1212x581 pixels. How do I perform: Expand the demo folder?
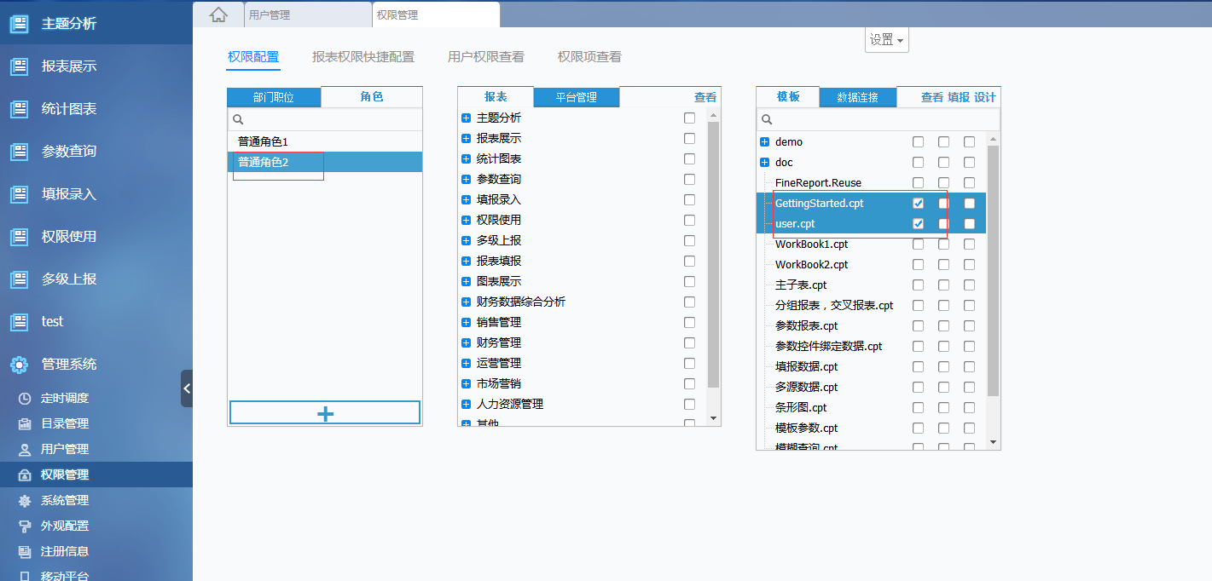764,142
